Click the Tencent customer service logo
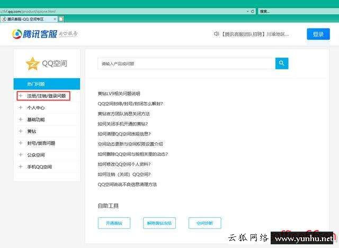Image resolution: width=339 pixels, height=248 pixels. (x=34, y=34)
